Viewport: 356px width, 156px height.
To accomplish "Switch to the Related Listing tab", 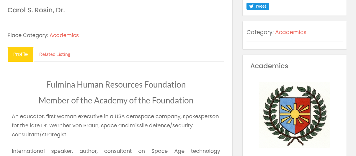I will [55, 54].
